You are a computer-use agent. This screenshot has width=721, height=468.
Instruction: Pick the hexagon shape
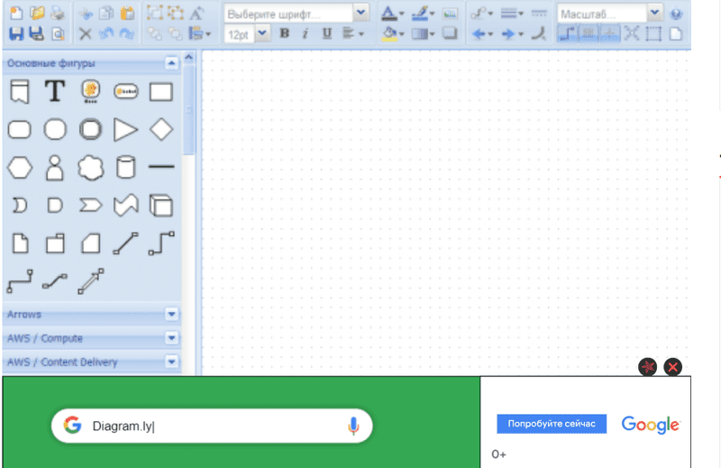point(20,168)
